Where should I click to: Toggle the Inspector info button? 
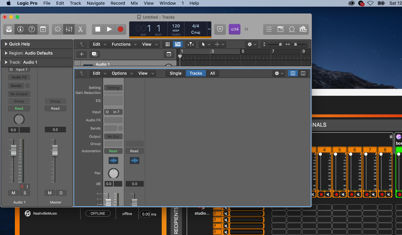coord(20,29)
